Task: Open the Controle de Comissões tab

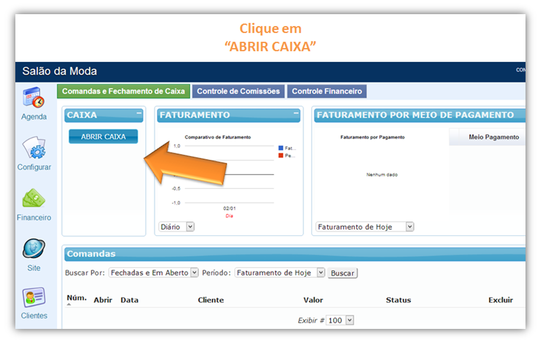Action: [x=238, y=91]
